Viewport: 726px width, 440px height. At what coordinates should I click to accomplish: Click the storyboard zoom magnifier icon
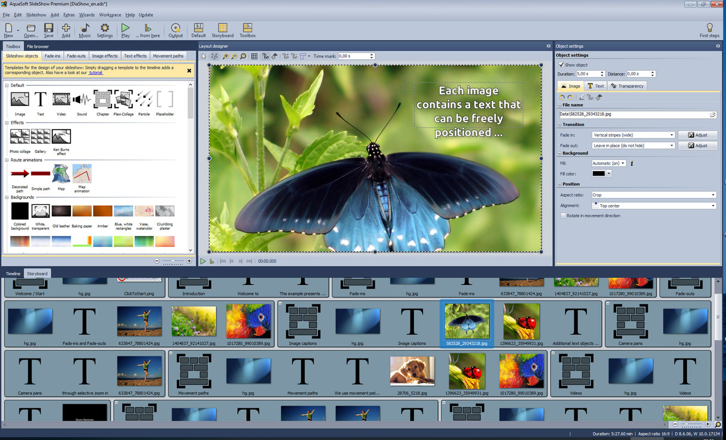coord(718,425)
